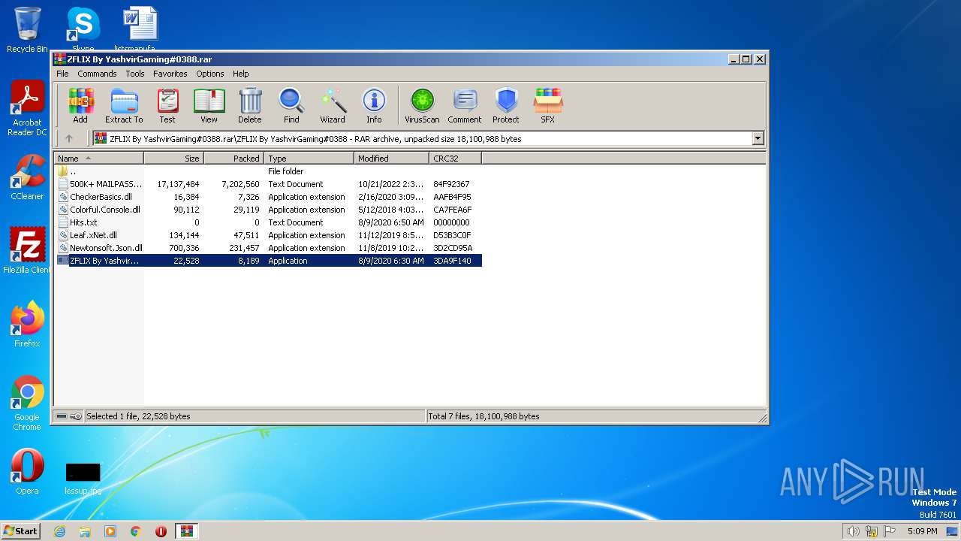Click the Add toolbar icon

[80, 105]
